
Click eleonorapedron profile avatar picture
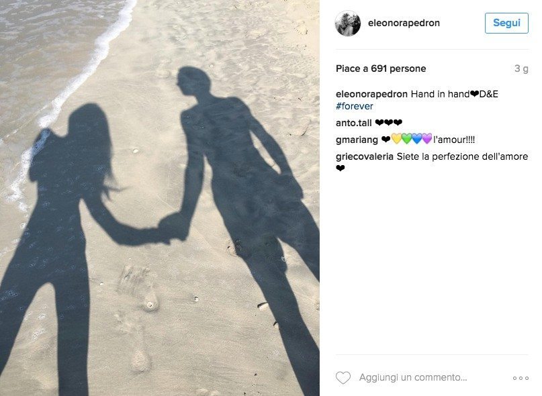point(348,23)
